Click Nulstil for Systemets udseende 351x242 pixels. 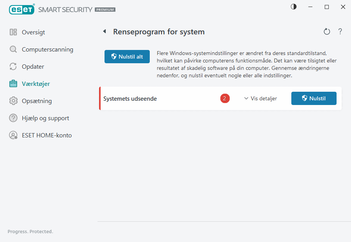click(314, 98)
